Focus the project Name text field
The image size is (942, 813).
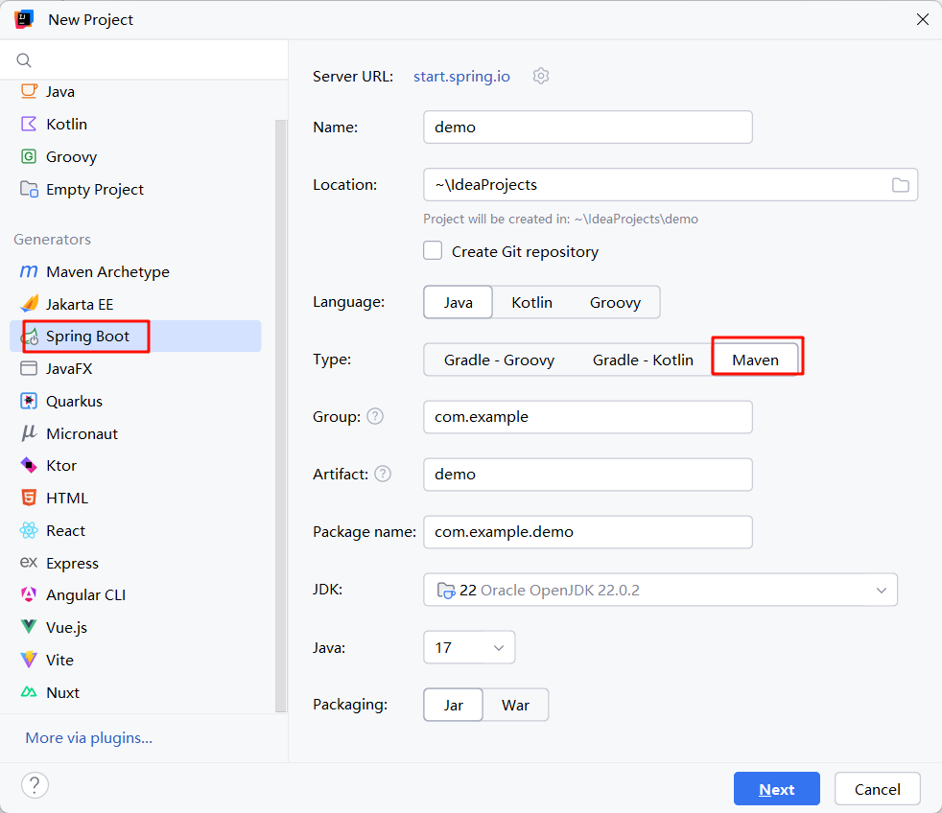tap(587, 127)
